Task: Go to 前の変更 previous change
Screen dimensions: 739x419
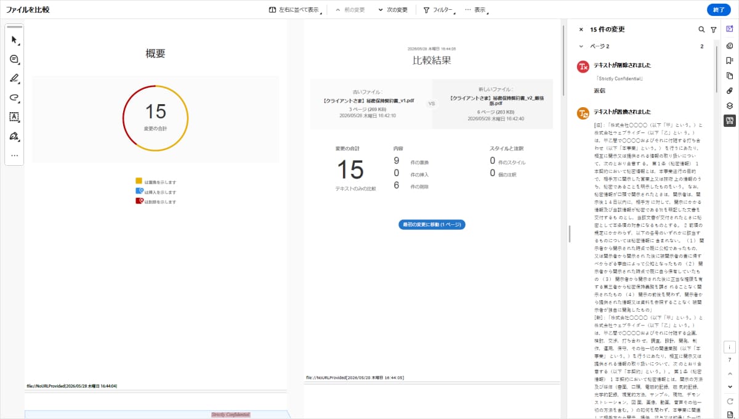Action: point(351,10)
